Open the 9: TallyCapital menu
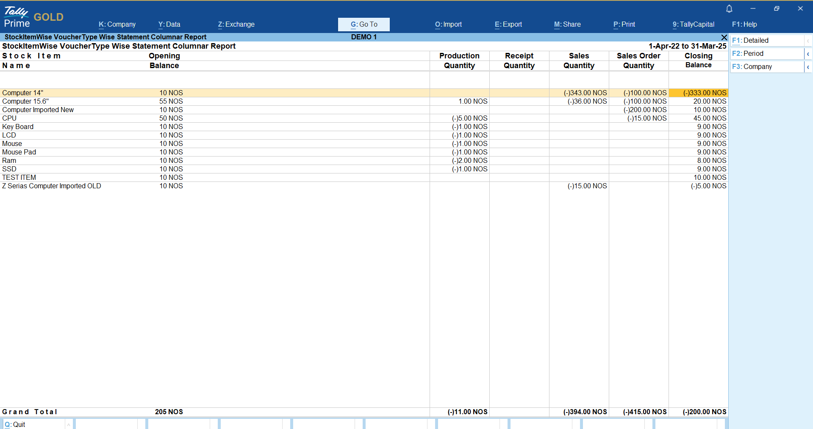813x429 pixels. click(x=693, y=25)
